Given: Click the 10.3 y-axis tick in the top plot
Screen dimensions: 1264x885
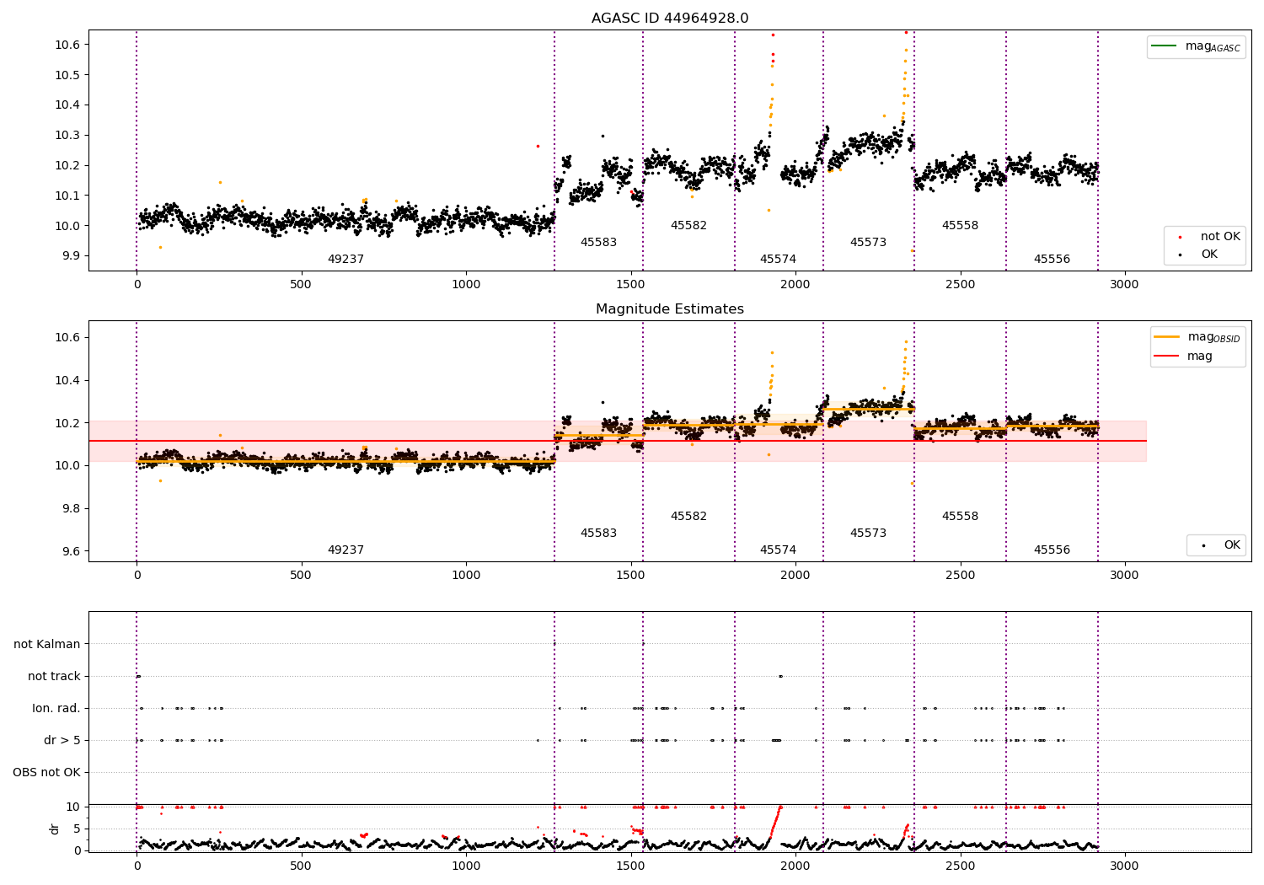Looking at the screenshot, I should (x=67, y=136).
